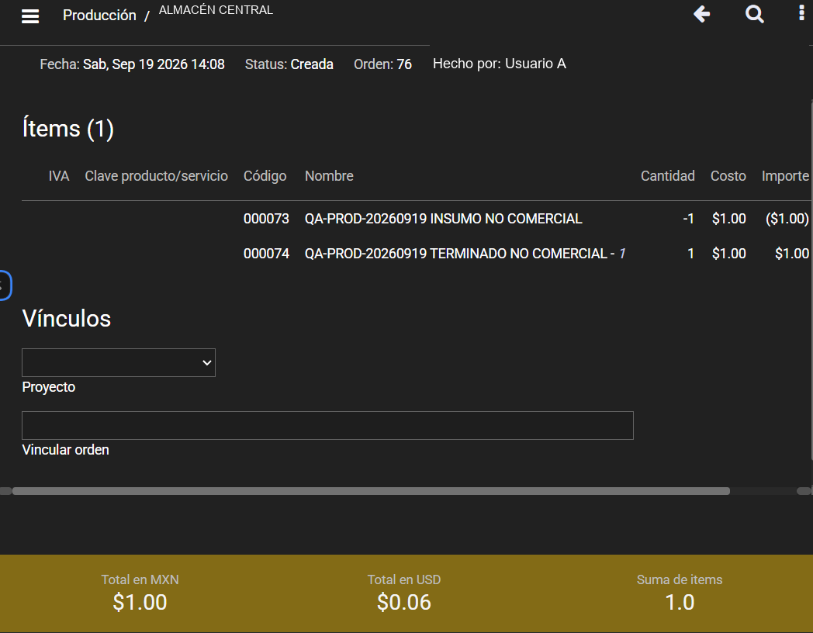
Task: Click the Cantidad column header
Action: coord(667,176)
